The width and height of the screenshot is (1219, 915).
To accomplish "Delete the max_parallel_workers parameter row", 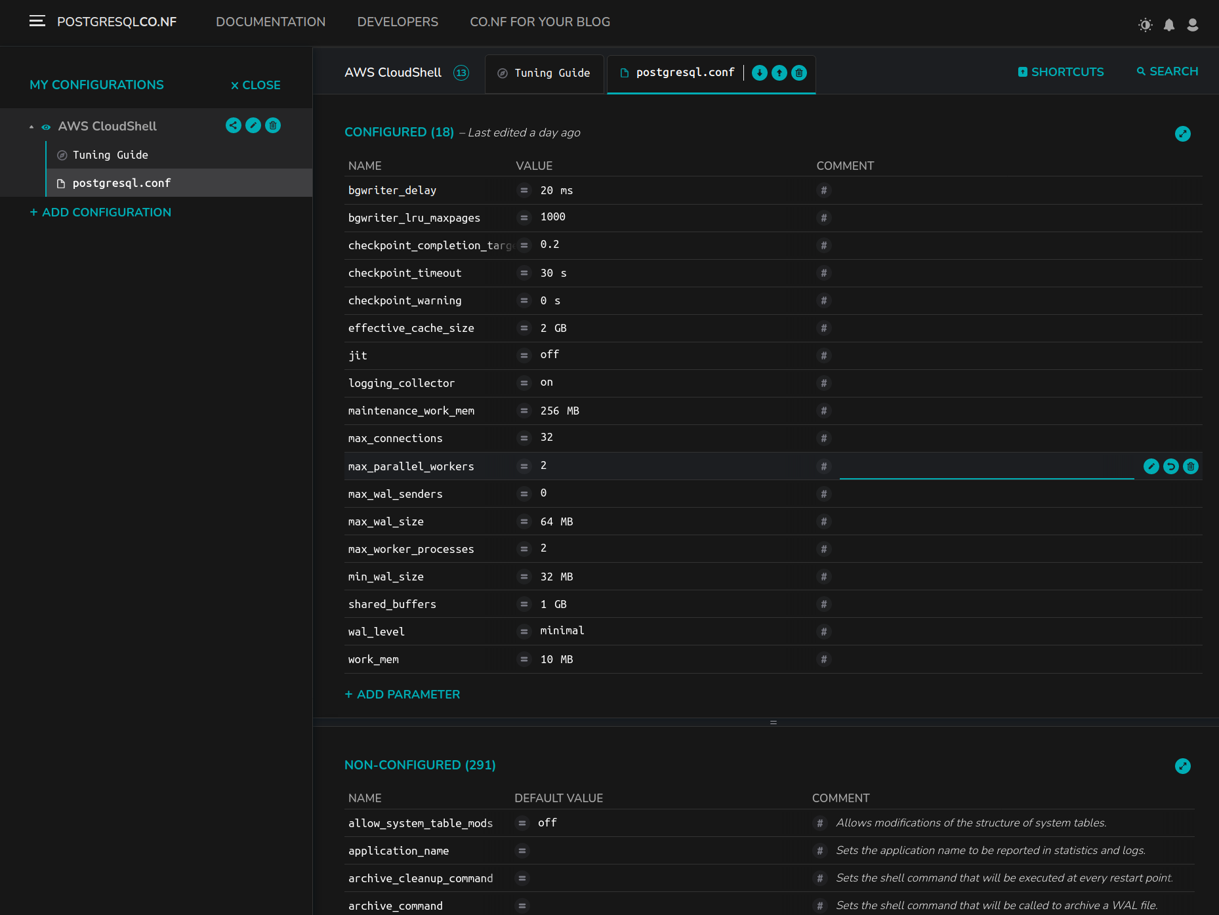I will [x=1190, y=466].
